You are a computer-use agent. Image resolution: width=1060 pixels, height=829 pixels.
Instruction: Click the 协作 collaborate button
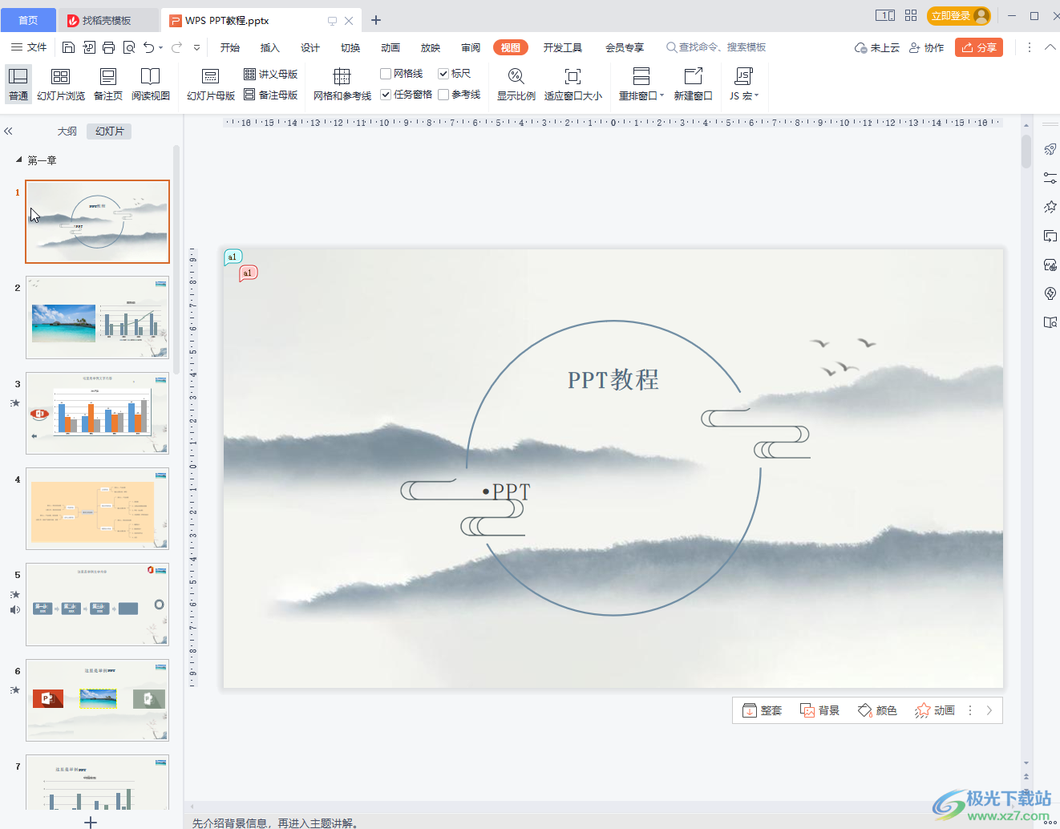click(926, 47)
